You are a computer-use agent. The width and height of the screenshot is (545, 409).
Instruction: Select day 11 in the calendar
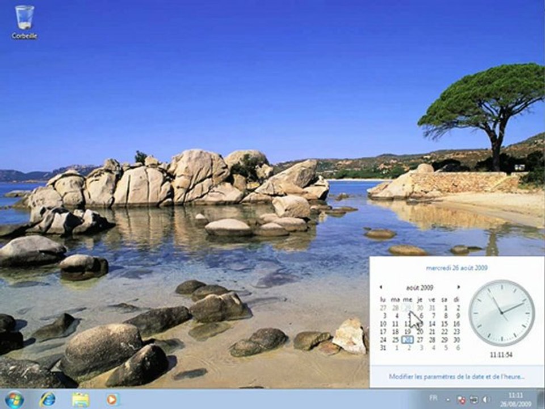coord(396,324)
